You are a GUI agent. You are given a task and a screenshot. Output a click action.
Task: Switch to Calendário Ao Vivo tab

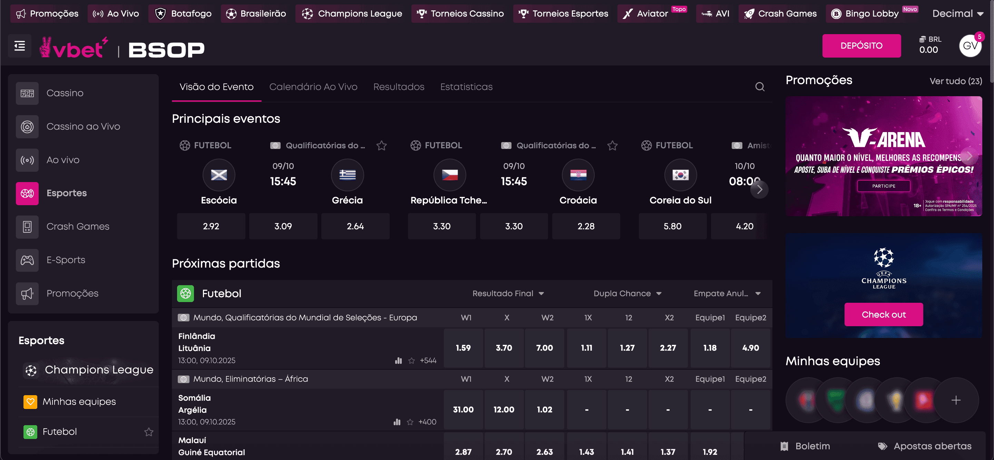(x=313, y=87)
